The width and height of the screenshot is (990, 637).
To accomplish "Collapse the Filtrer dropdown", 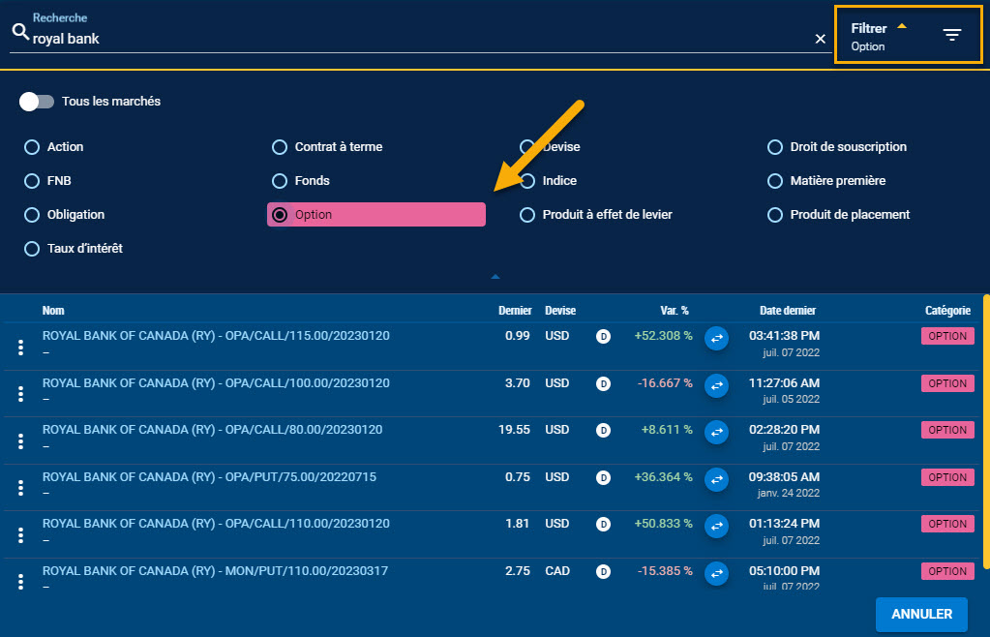I will pyautogui.click(x=901, y=27).
